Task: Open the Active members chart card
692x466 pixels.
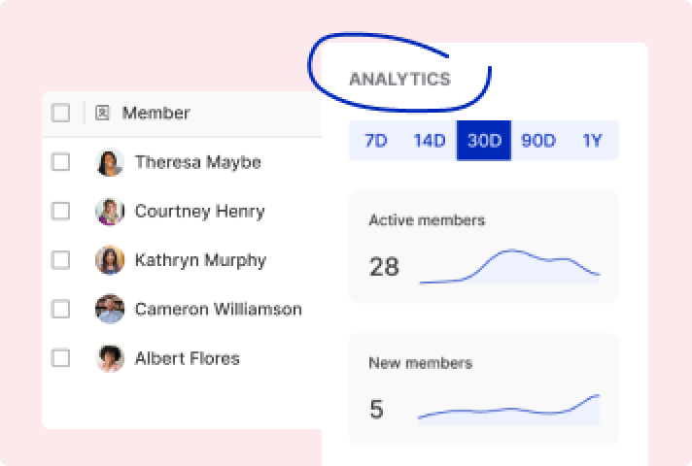Action: [x=484, y=247]
